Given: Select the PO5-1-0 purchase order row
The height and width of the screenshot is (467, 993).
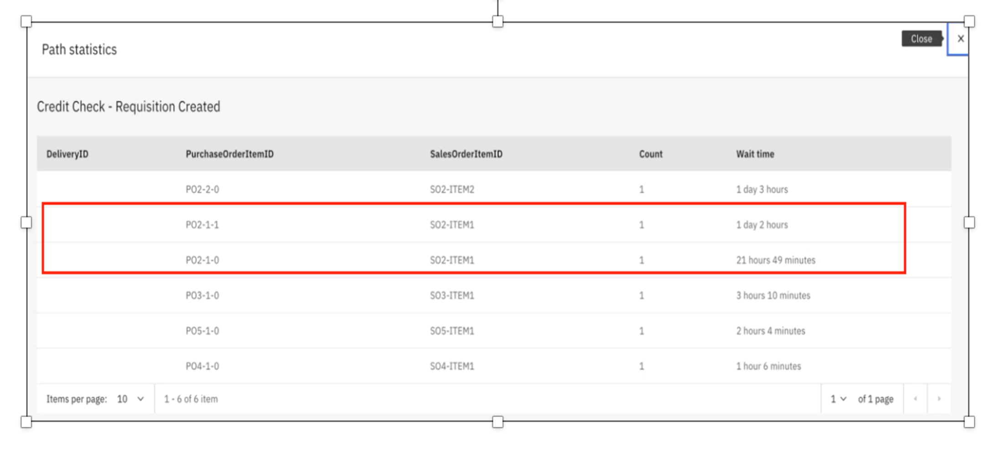Looking at the screenshot, I should (202, 331).
